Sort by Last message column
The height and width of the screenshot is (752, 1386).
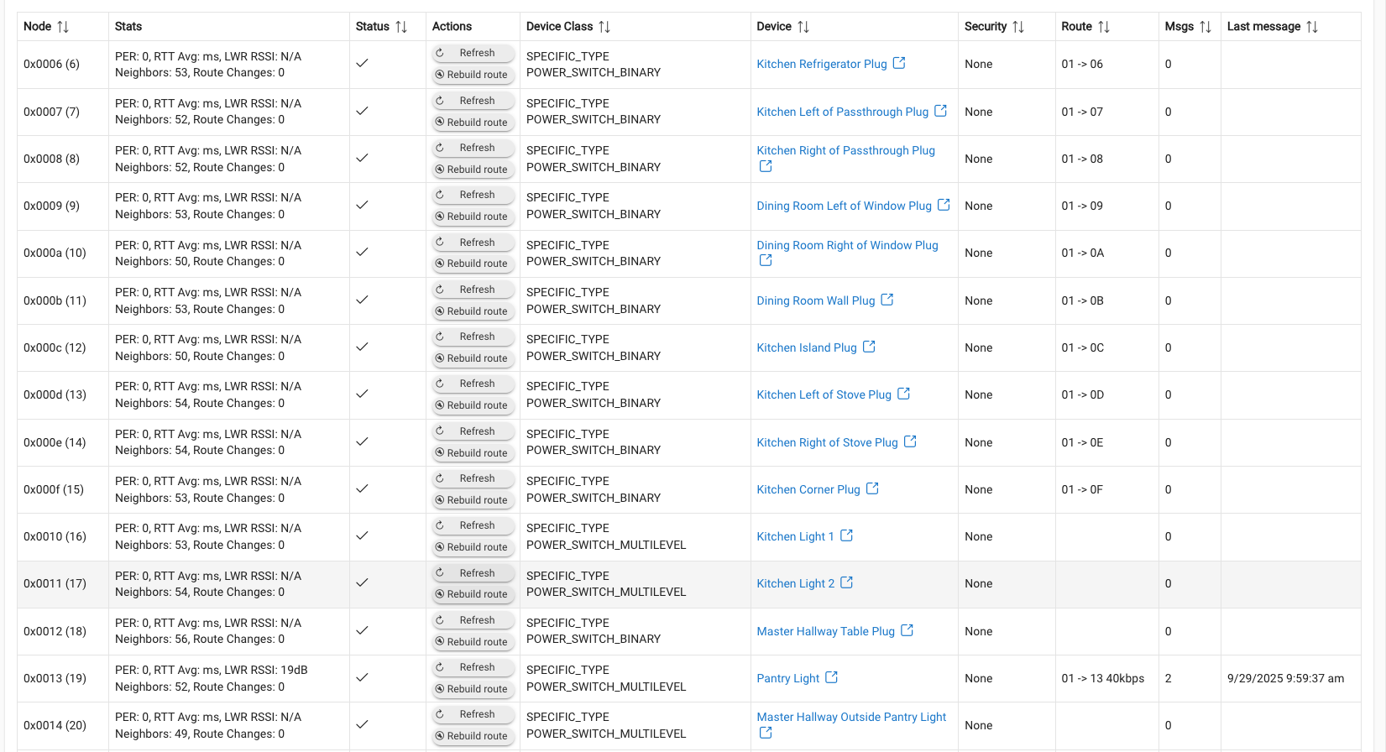tap(1312, 27)
